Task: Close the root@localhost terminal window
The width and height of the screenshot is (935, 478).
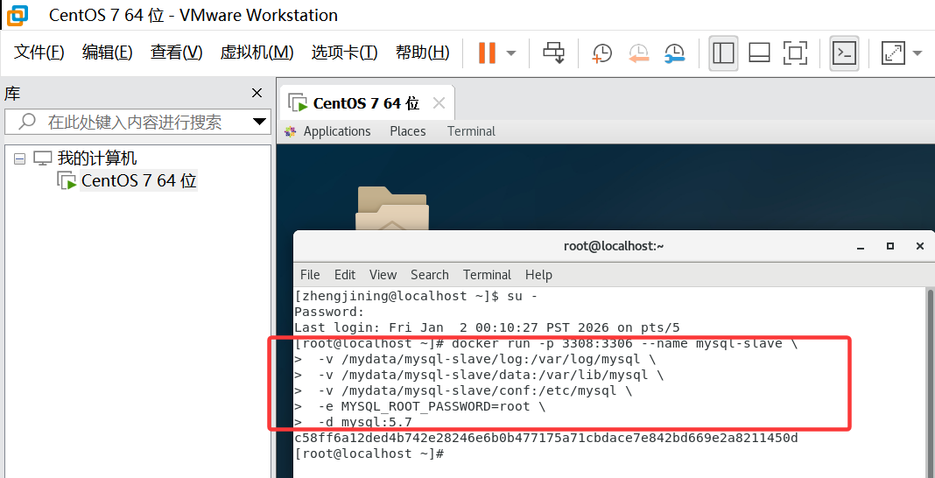Action: coord(920,246)
